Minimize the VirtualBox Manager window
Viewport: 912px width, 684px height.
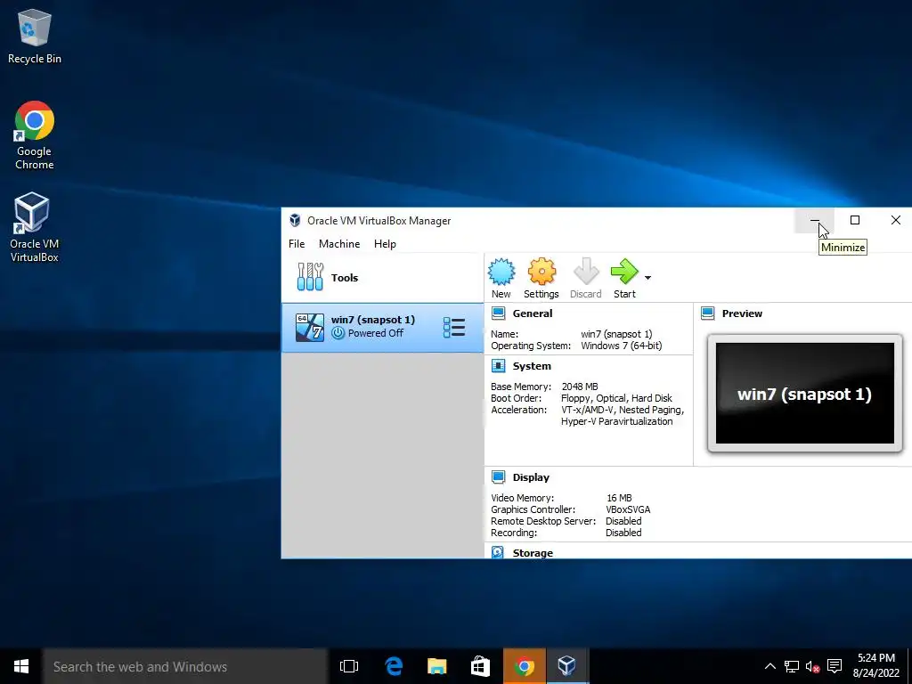[x=814, y=221]
